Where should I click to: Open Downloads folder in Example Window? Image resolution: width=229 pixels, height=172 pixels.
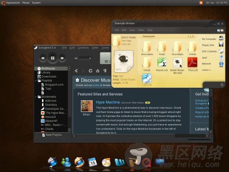point(178,48)
